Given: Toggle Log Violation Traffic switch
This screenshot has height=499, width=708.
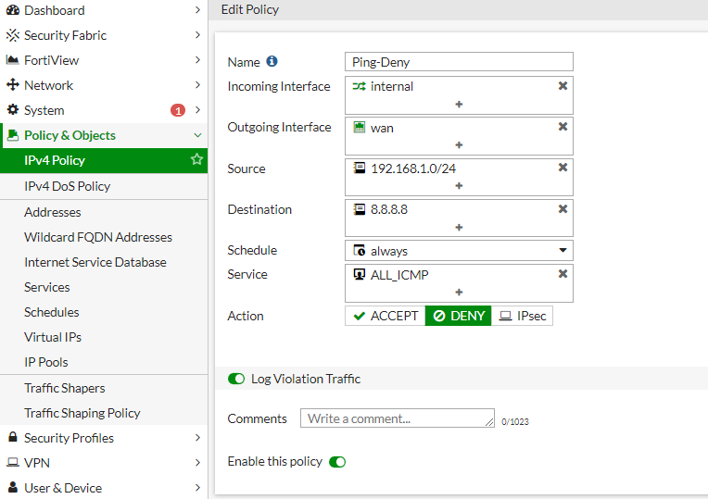Looking at the screenshot, I should click(x=236, y=379).
